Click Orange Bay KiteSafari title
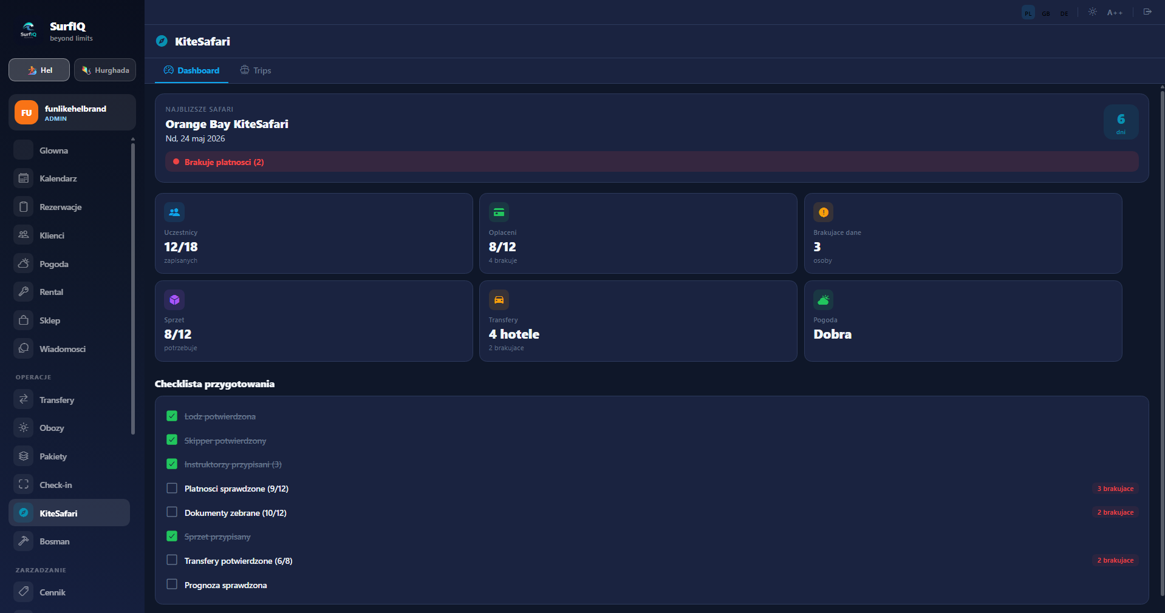This screenshot has height=613, width=1165. tap(227, 124)
